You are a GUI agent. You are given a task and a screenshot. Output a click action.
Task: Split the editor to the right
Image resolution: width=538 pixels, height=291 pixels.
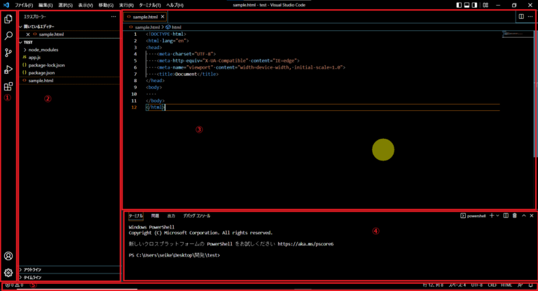[521, 16]
